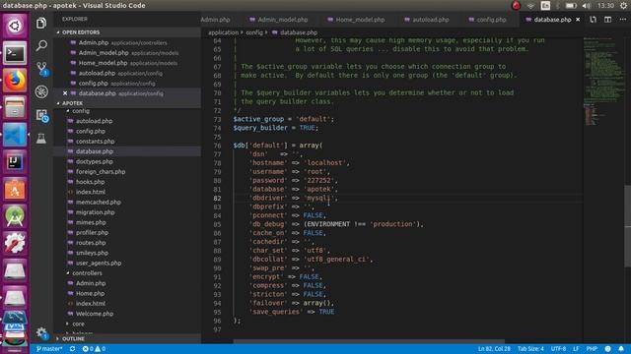Open the Explorer view in activity bar
Screen dimensions: 631x354
(41, 24)
